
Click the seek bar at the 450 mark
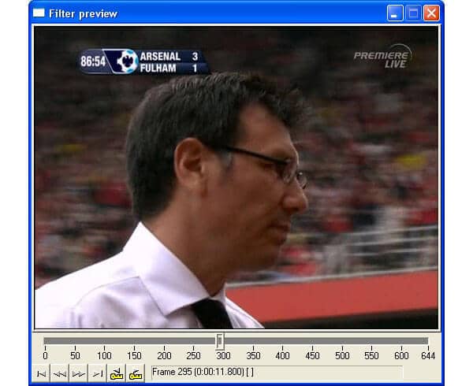313,341
